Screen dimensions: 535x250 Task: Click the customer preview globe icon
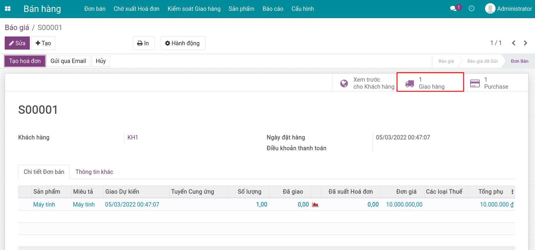pos(344,83)
